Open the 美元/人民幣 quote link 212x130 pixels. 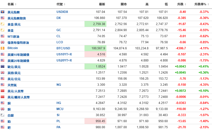(16, 91)
